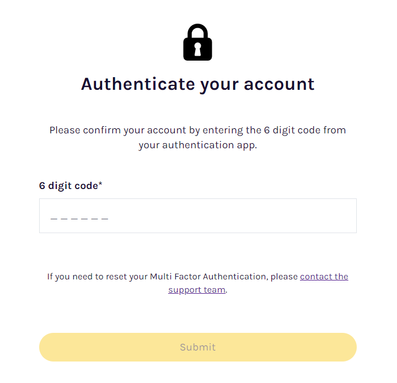The image size is (397, 383).
Task: Click the black padlock icon
Action: tap(197, 42)
